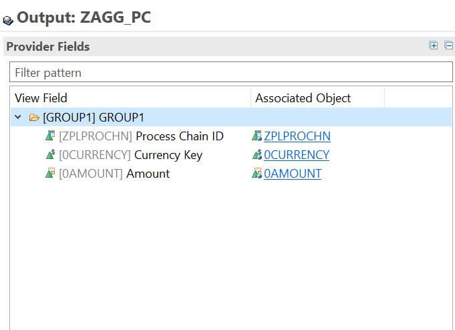The image size is (455, 330).
Task: Click the 0CURRENCY unit field icon
Action: click(x=50, y=154)
